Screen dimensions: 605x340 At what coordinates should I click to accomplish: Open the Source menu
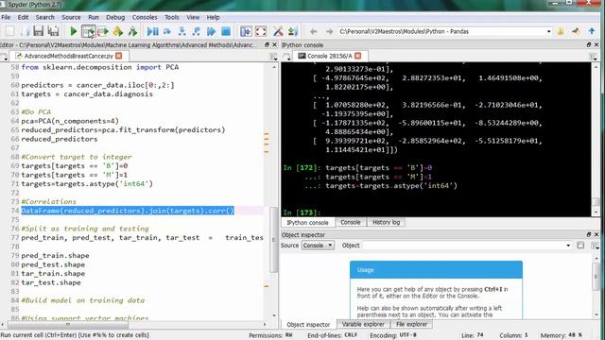71,17
